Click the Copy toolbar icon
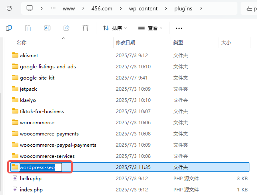The image size is (257, 195). click(9, 28)
